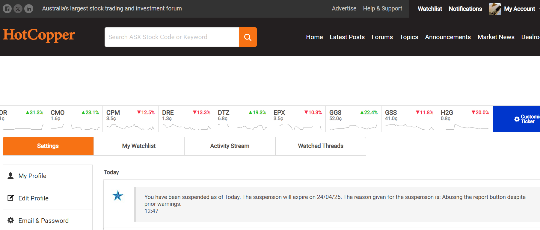Click the orange search magnifier button

pyautogui.click(x=248, y=37)
